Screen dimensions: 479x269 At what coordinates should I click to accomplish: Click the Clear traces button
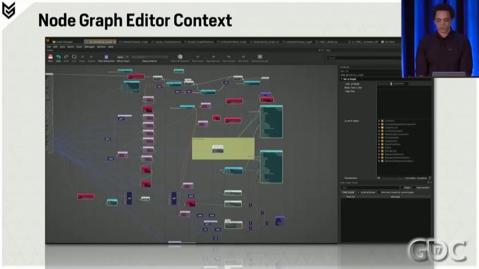click(348, 192)
